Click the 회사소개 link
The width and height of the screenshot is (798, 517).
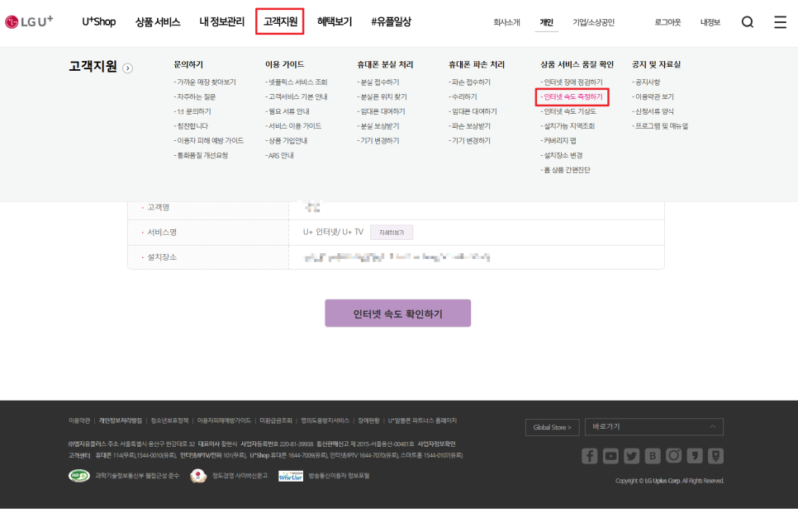tap(506, 22)
